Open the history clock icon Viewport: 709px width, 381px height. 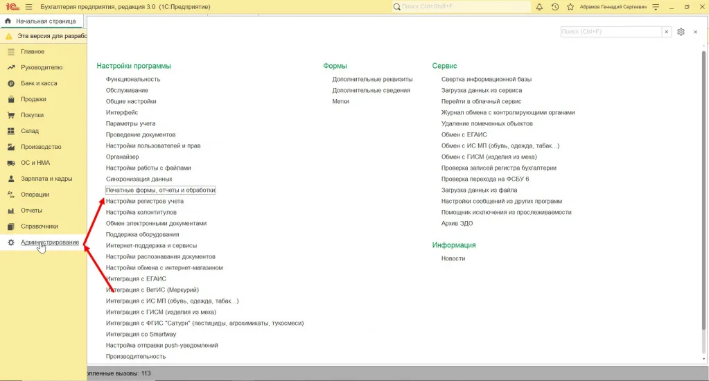pos(555,7)
